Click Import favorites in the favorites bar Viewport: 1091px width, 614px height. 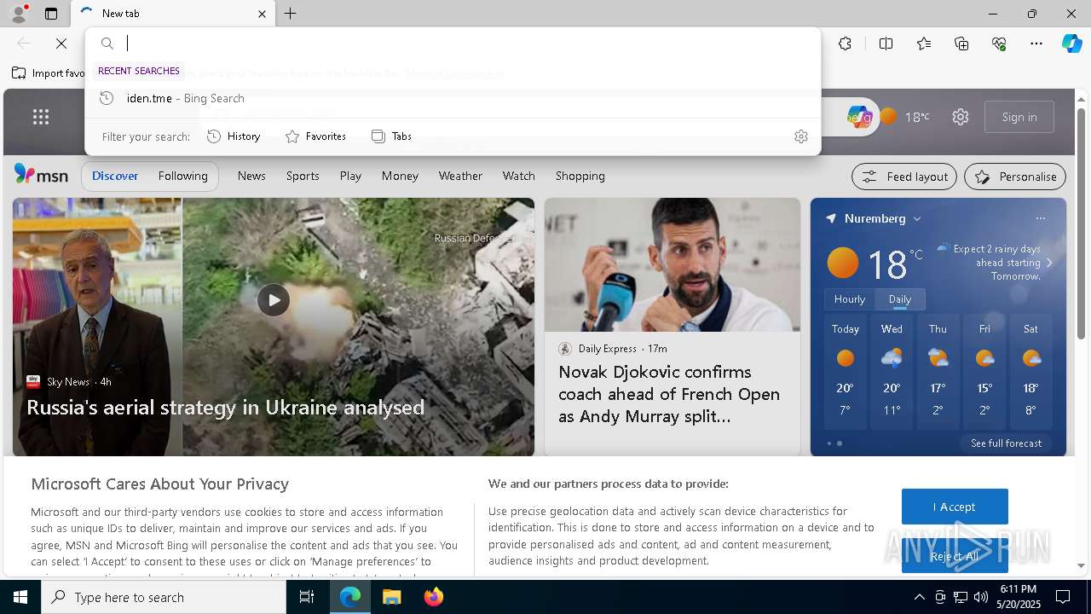click(x=48, y=73)
